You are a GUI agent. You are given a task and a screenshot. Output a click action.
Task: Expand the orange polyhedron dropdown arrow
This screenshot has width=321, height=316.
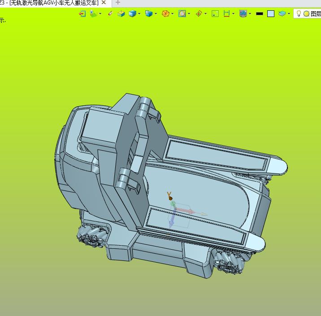tap(172, 14)
